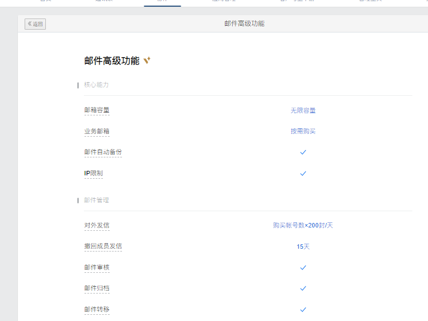Click the 撤回成员发信 label
The image size is (428, 321).
coord(103,246)
